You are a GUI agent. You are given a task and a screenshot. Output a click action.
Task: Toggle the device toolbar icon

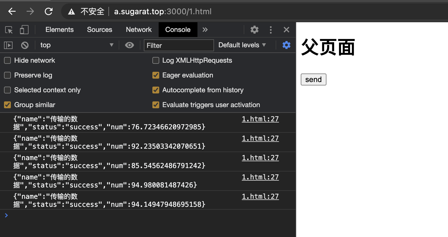pos(24,30)
